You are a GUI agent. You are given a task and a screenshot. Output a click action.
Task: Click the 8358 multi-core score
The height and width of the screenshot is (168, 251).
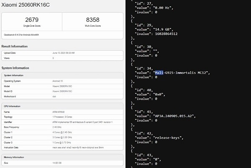pos(92,19)
